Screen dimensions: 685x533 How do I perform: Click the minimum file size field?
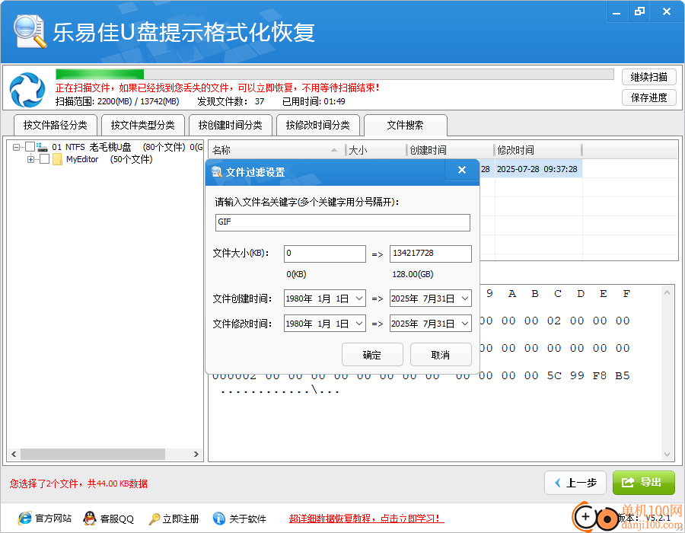click(324, 254)
